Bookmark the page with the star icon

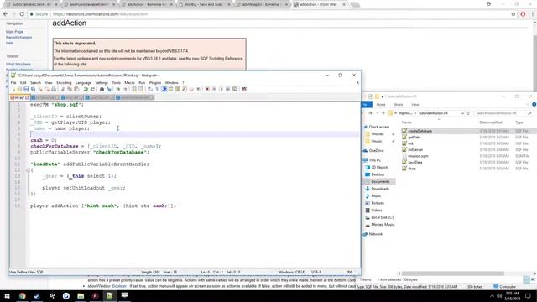pos(513,14)
